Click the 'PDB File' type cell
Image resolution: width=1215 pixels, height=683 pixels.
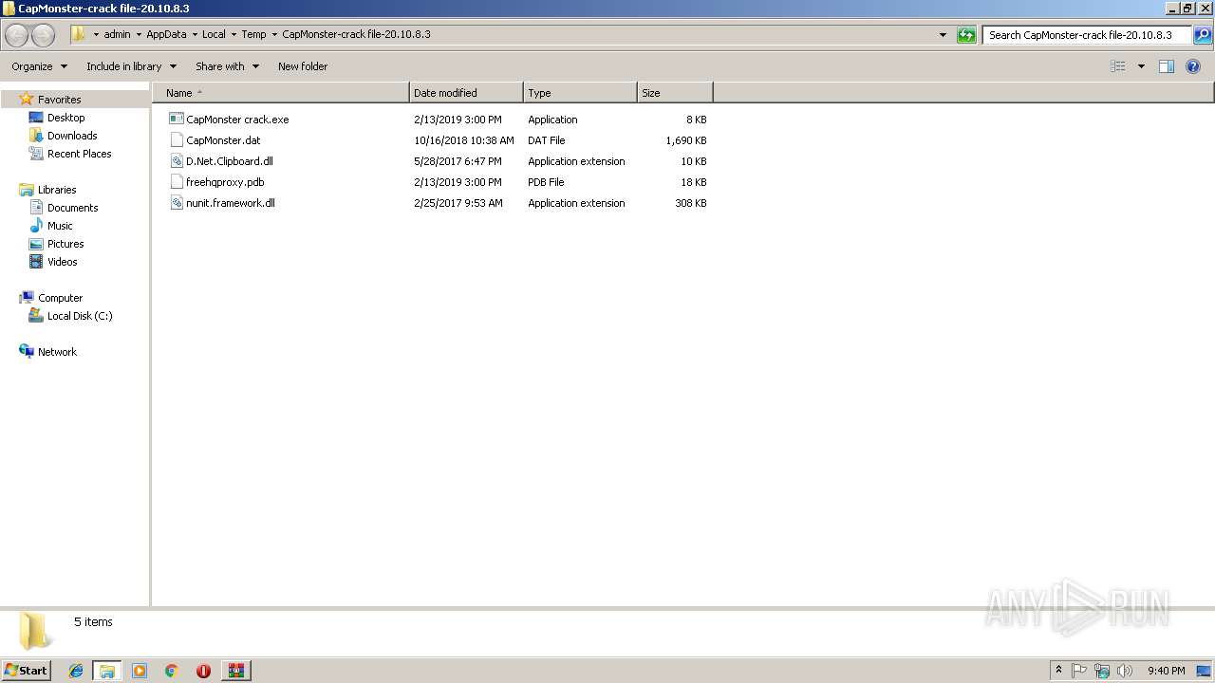[x=546, y=182]
